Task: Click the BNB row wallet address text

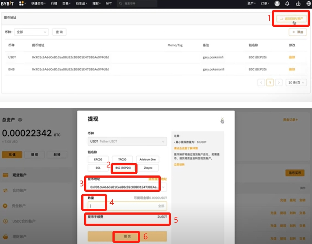Action: point(70,69)
